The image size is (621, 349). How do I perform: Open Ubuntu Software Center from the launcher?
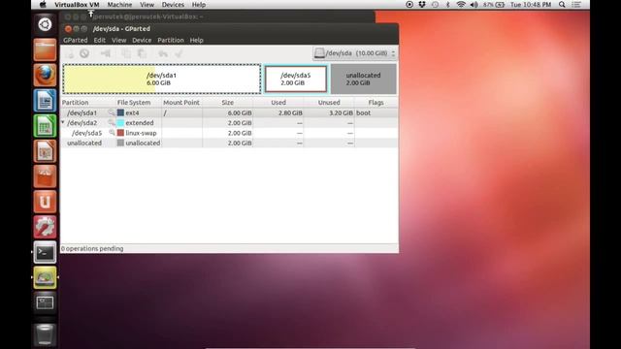(x=45, y=176)
